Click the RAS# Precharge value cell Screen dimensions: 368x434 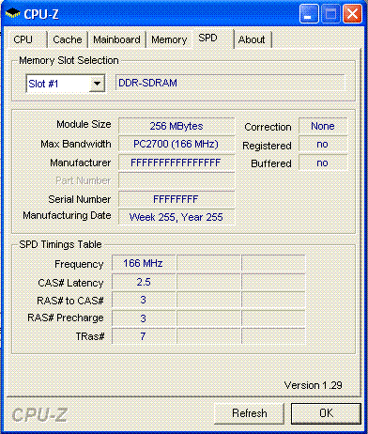point(144,318)
